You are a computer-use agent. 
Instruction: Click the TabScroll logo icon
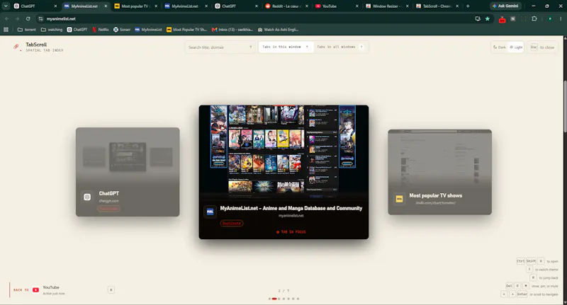pyautogui.click(x=16, y=47)
